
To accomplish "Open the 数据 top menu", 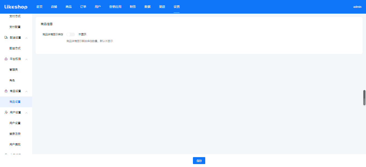I will point(147,7).
